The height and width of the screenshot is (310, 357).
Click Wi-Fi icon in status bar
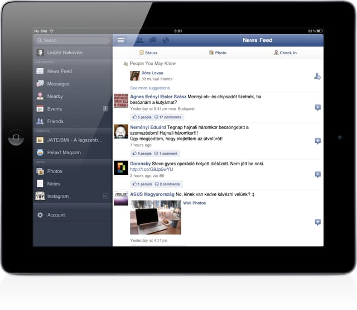[x=52, y=31]
